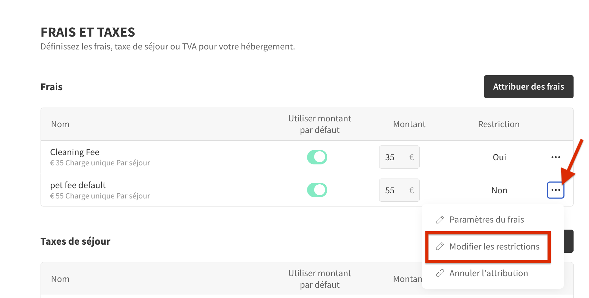Disable default amount for Cleaning Fee
This screenshot has height=298, width=589.
pyautogui.click(x=317, y=157)
